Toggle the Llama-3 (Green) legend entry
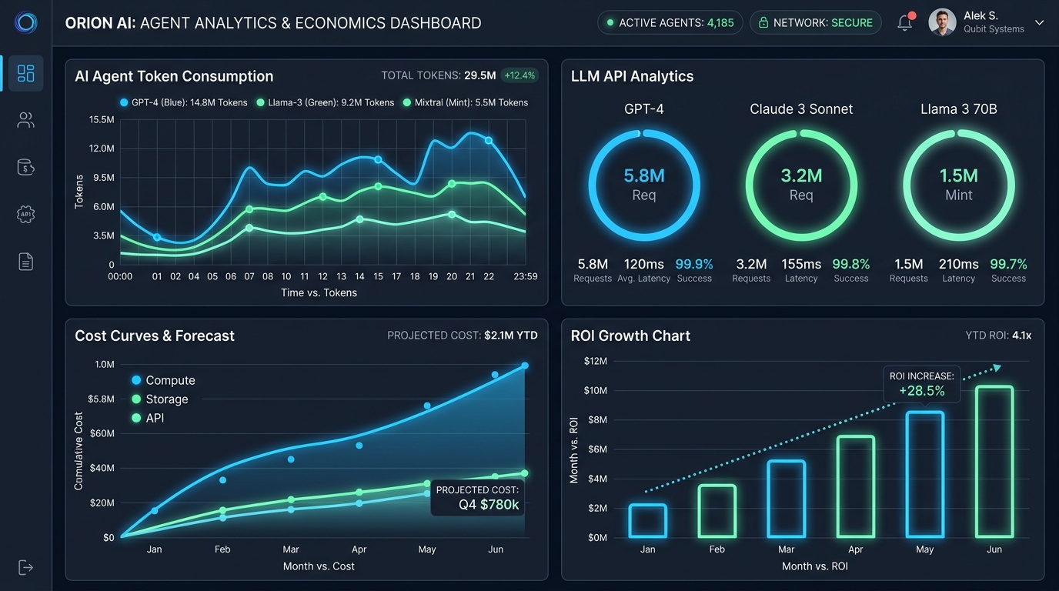 326,102
